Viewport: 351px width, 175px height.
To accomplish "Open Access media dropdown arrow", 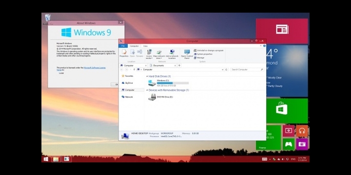I will point(152,58).
